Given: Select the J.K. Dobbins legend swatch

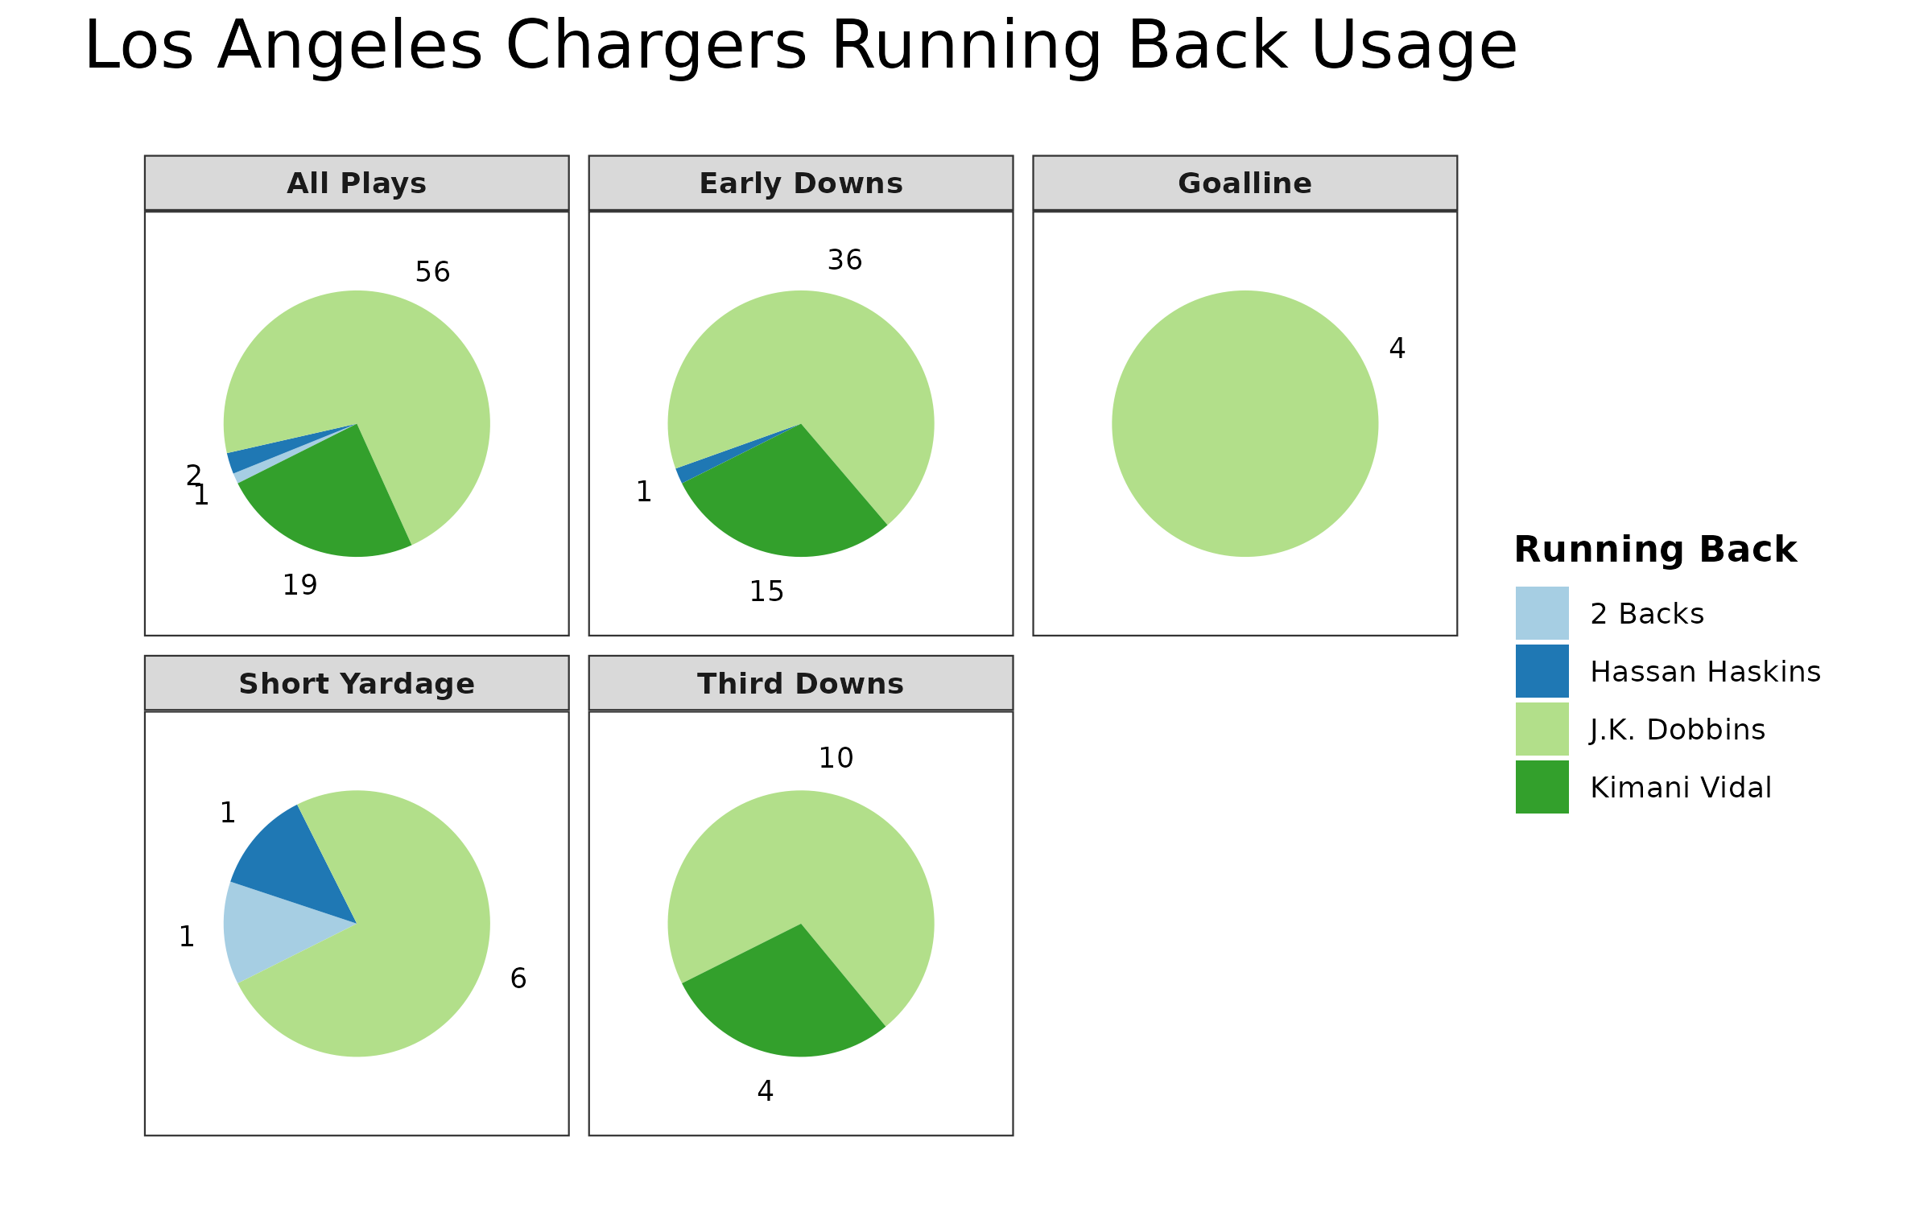Looking at the screenshot, I should tap(1542, 729).
